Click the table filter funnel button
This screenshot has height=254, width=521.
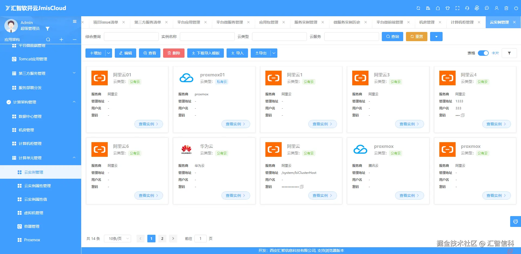509,53
